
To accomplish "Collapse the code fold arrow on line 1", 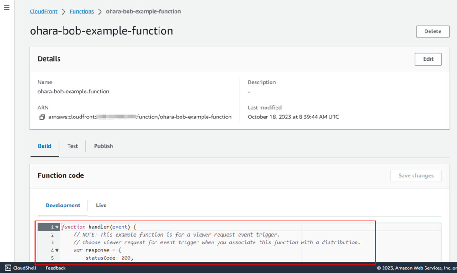I will click(57, 227).
